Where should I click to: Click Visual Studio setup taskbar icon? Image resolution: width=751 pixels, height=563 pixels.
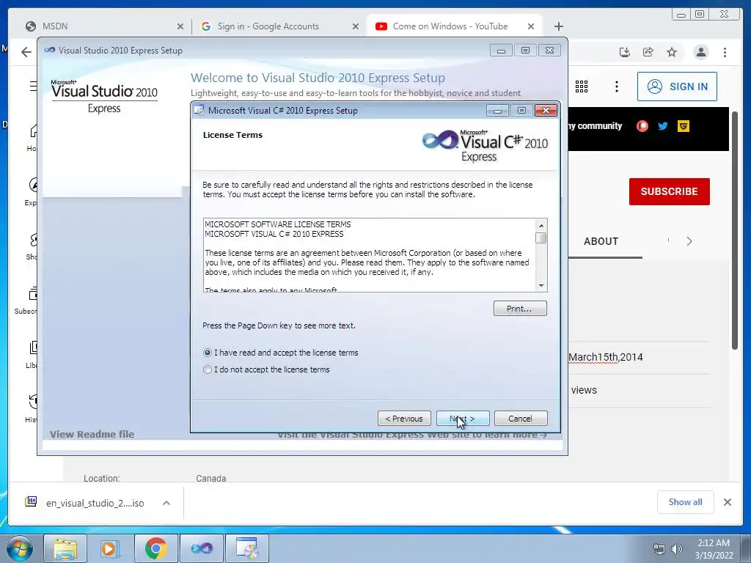202,548
